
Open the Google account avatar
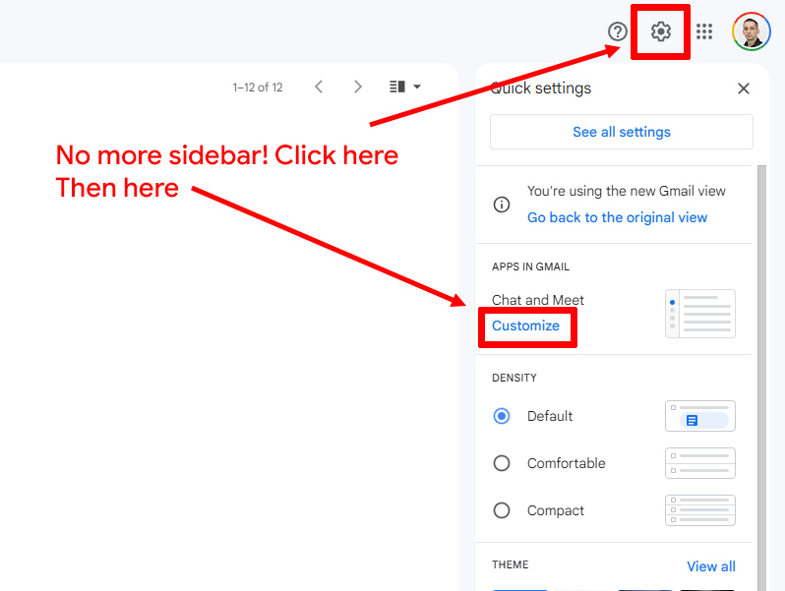tap(751, 31)
